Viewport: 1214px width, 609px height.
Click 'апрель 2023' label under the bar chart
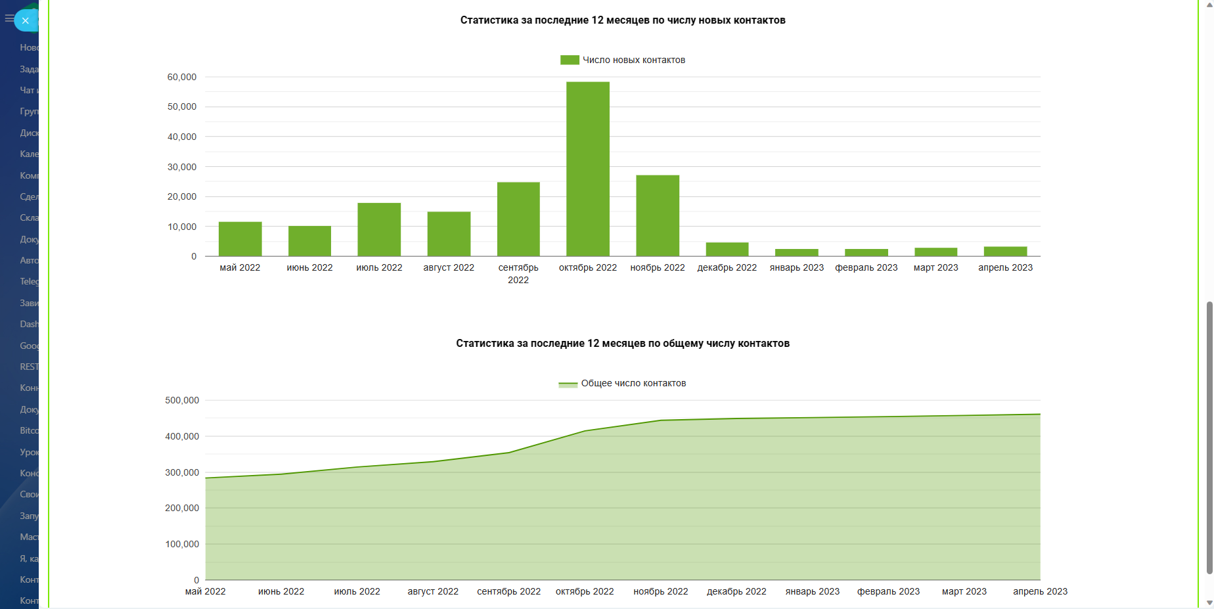click(x=1006, y=267)
